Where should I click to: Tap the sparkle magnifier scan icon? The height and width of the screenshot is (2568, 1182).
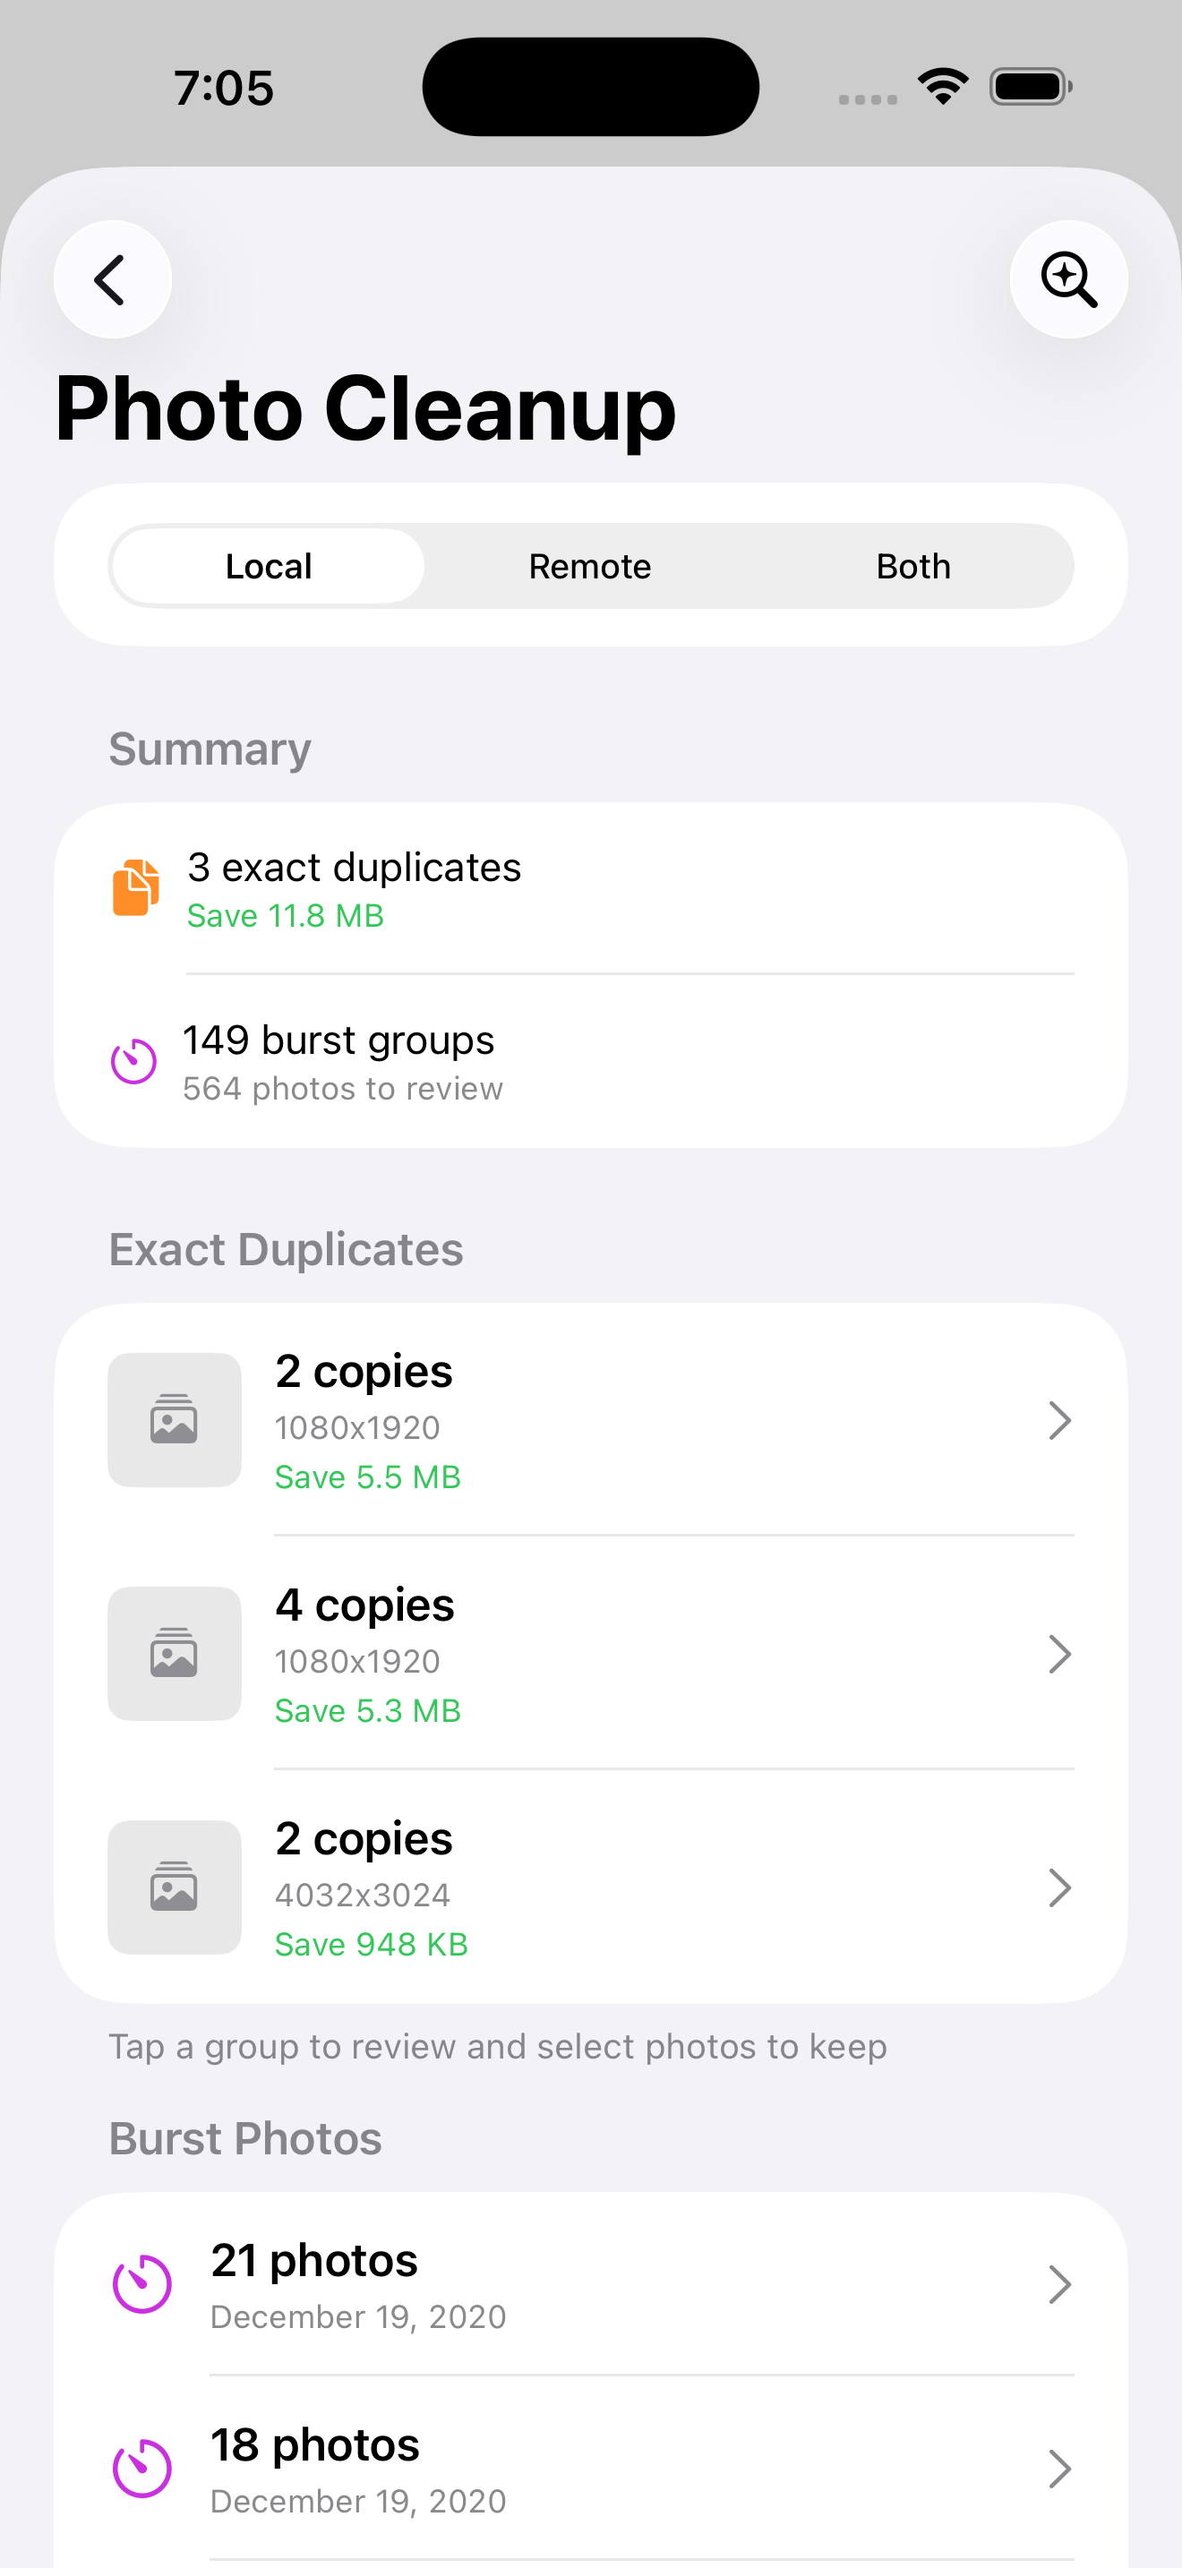[x=1068, y=279]
